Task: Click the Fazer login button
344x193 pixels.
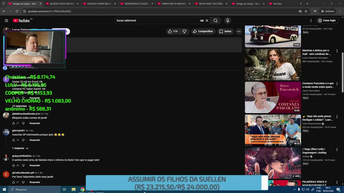Action: (327, 21)
